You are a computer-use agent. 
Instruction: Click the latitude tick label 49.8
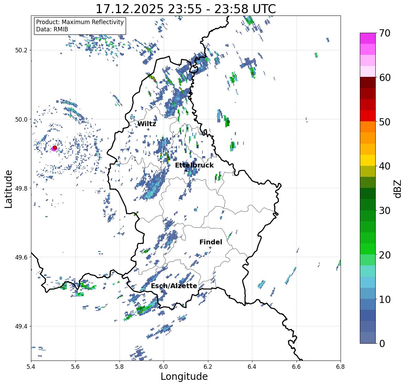tap(21, 188)
